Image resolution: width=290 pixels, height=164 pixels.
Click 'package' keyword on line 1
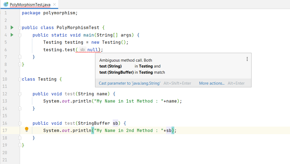pyautogui.click(x=31, y=13)
